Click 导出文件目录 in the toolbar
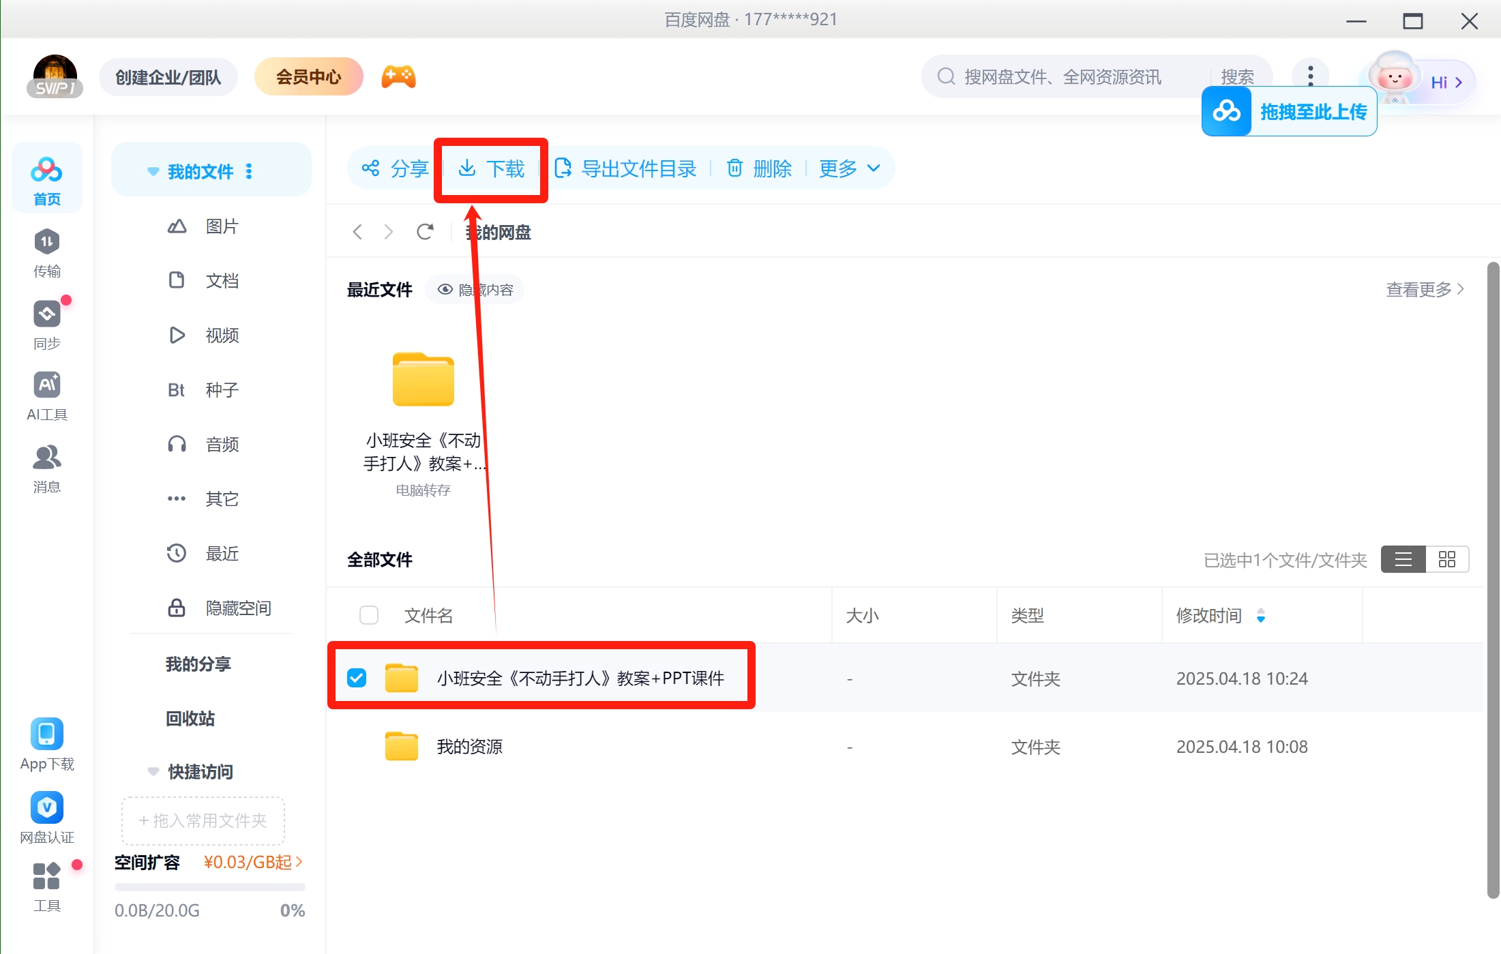Image resolution: width=1501 pixels, height=954 pixels. click(625, 168)
